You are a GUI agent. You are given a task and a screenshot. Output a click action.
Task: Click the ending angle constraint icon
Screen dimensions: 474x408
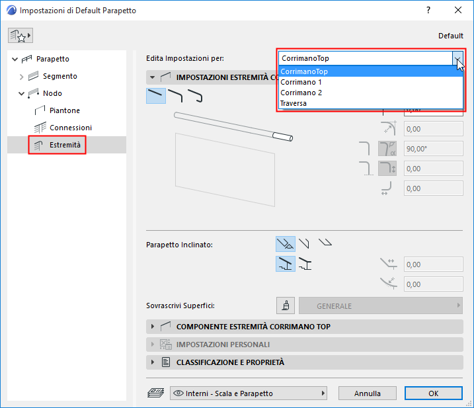(387, 149)
